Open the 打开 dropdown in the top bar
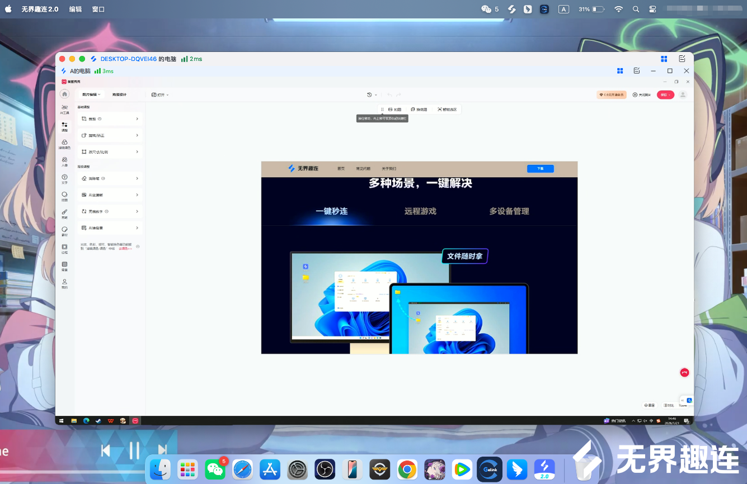This screenshot has width=747, height=484. (160, 95)
